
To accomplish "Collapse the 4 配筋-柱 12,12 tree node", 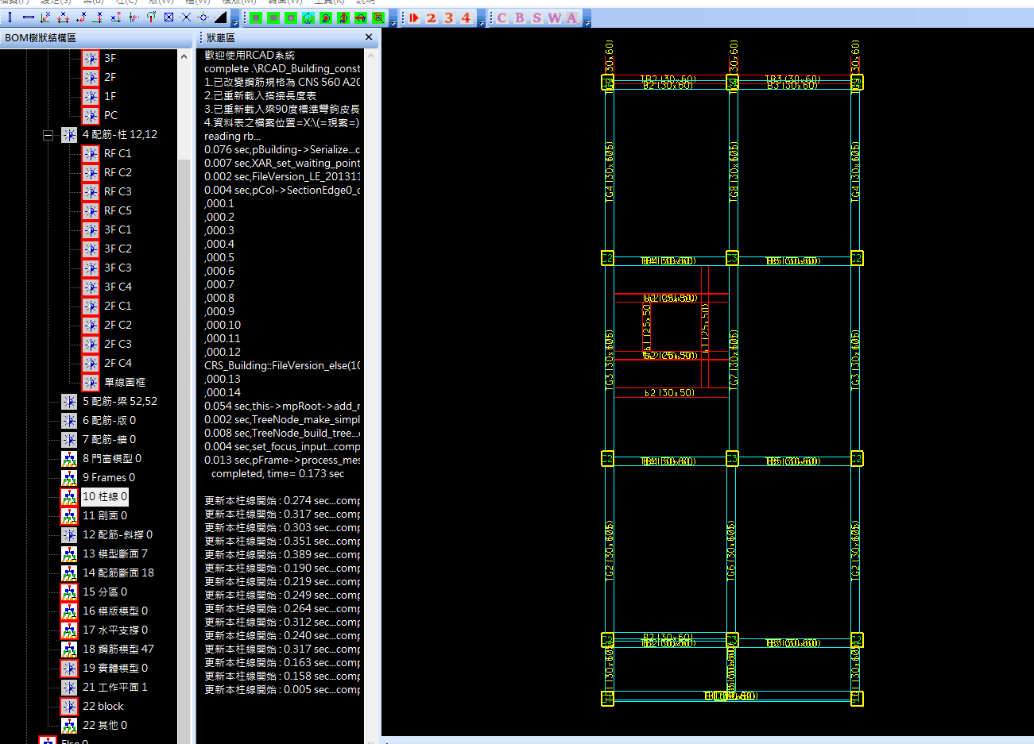I will 48,135.
